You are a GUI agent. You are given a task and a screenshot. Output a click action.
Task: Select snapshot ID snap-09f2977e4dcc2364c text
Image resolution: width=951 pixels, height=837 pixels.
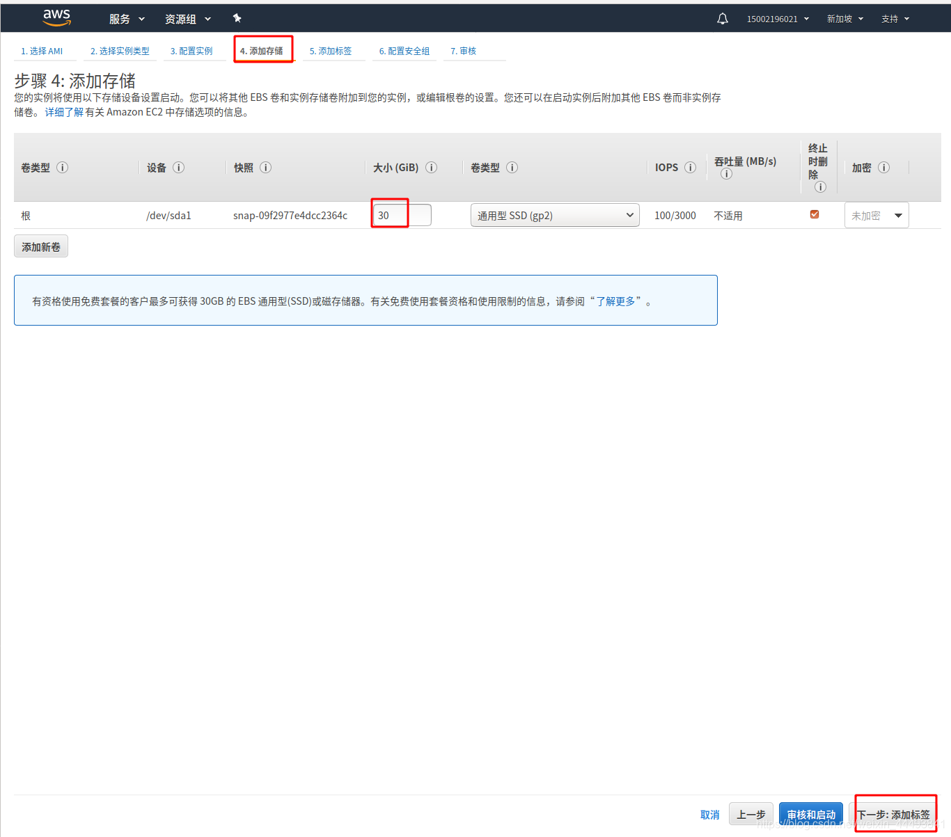[290, 216]
